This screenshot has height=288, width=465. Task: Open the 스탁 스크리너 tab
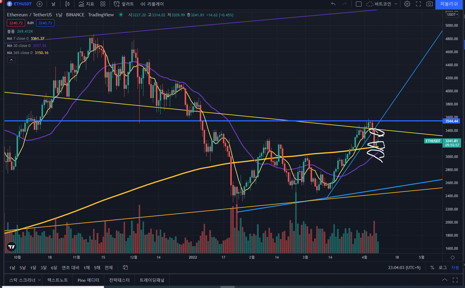tap(22, 280)
